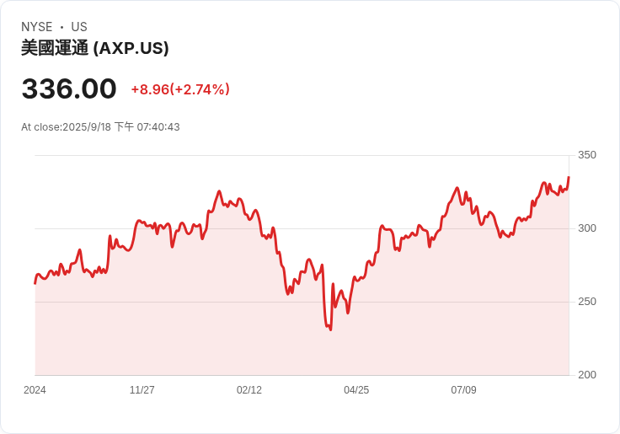
Task: Click the 04/25 x-axis date label
Action: tap(356, 390)
